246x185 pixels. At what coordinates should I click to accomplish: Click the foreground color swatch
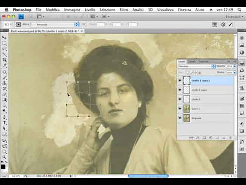(x=3, y=167)
